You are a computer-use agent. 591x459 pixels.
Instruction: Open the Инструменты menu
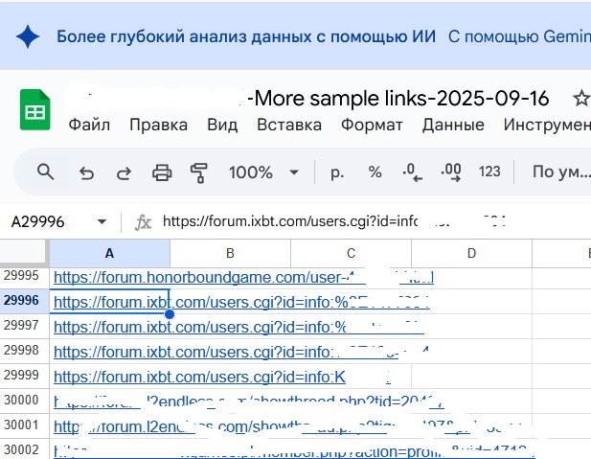(547, 125)
